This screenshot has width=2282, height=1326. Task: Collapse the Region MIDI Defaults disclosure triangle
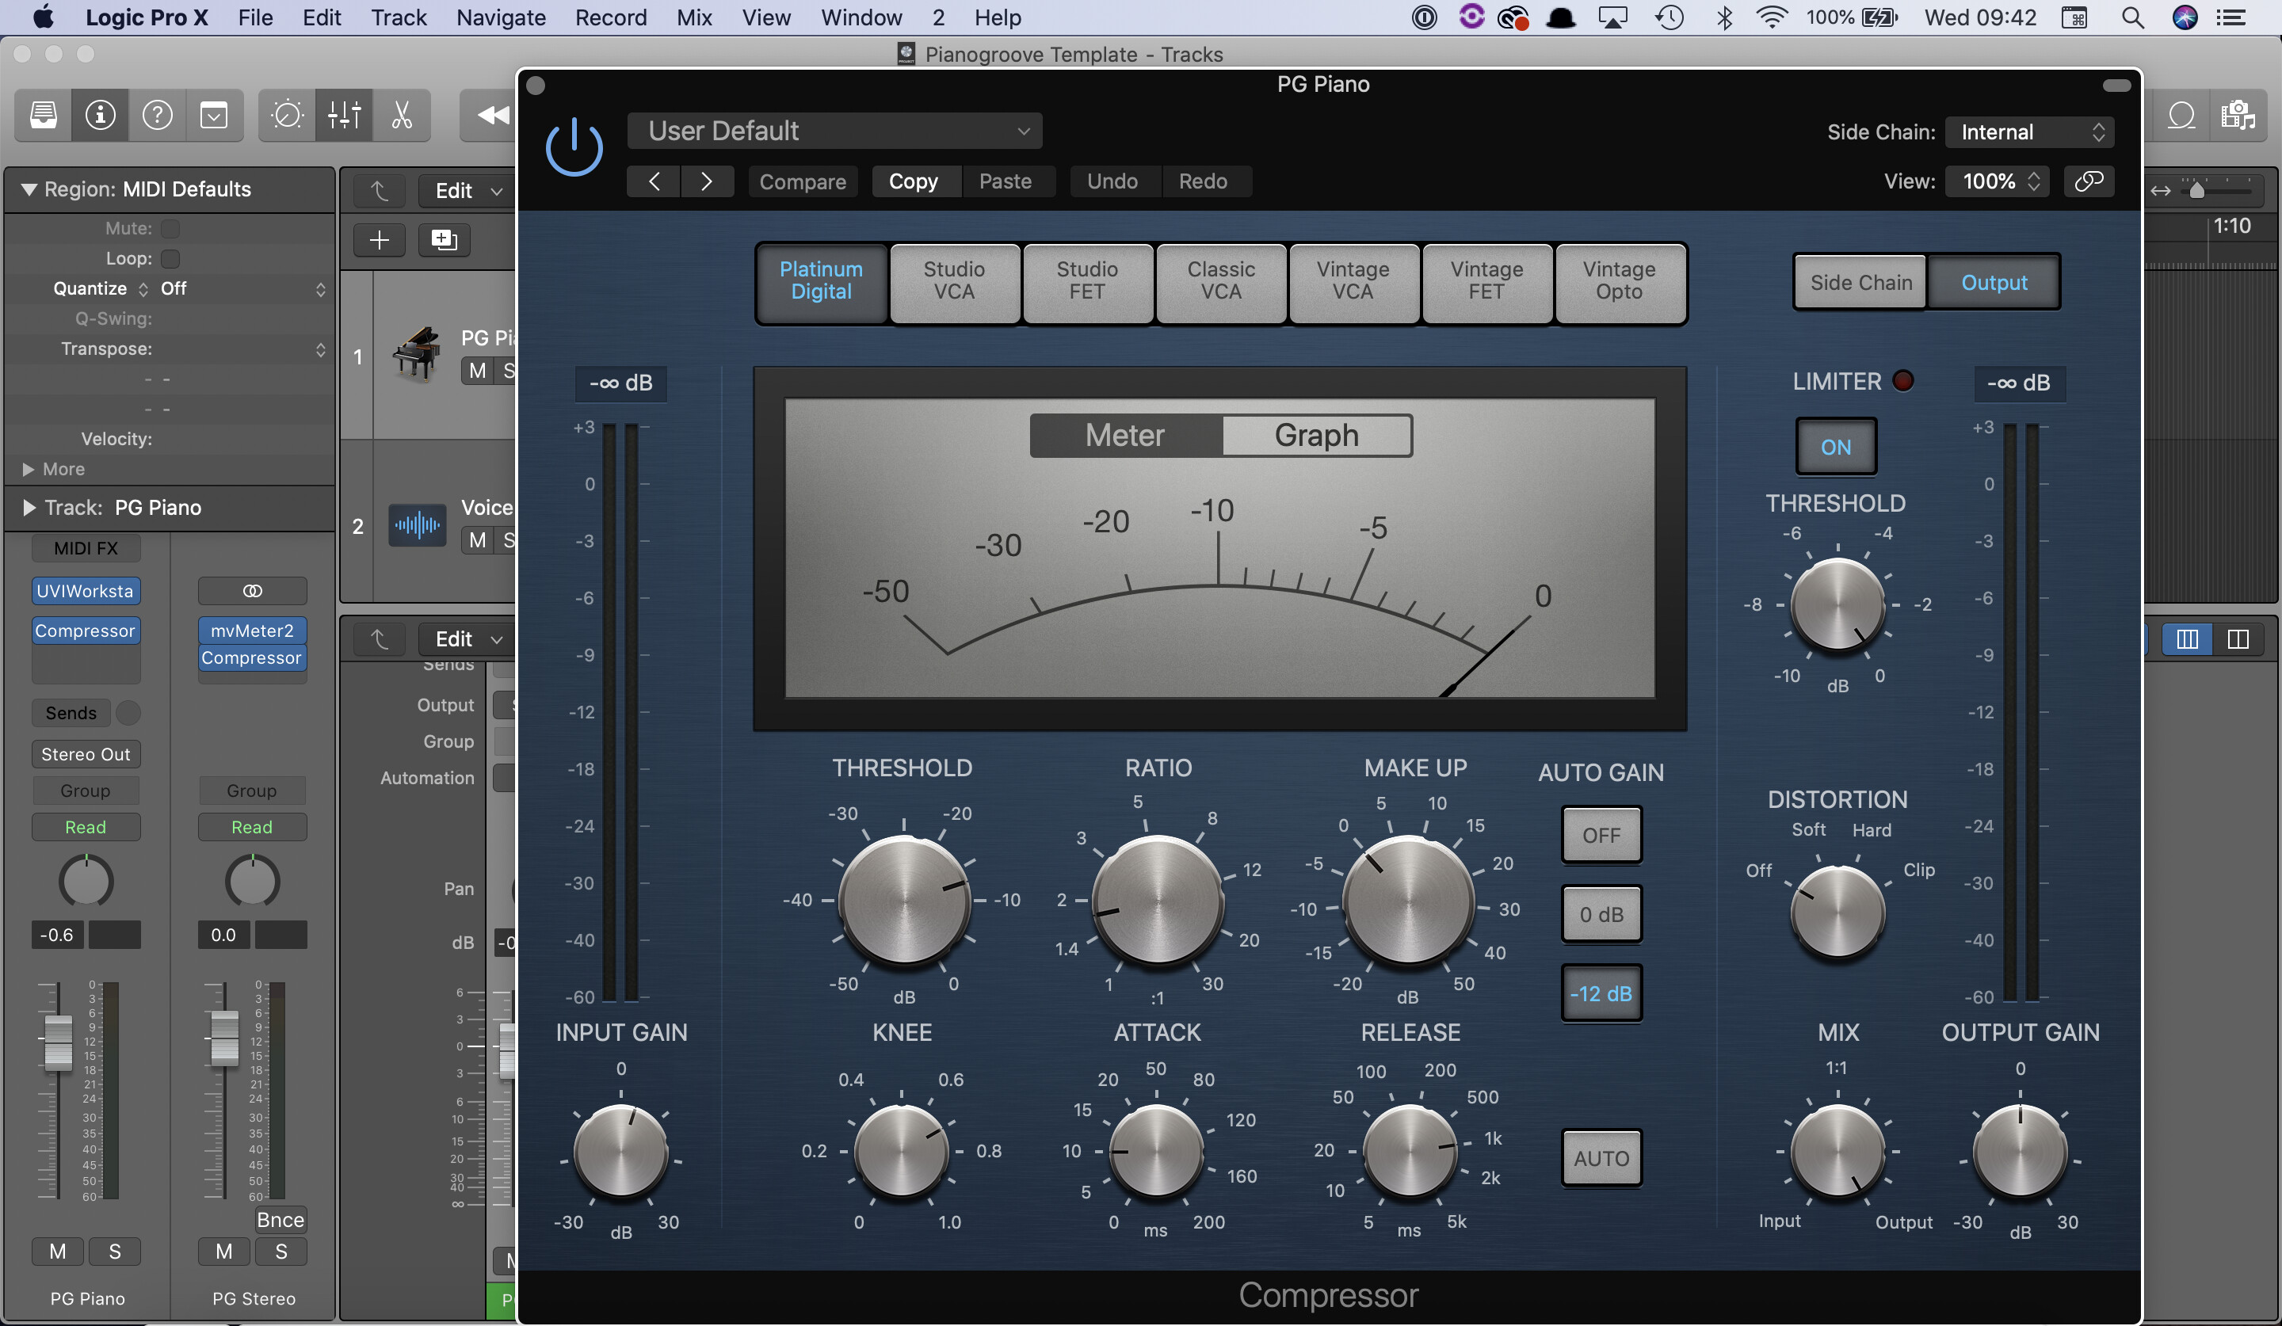[x=29, y=189]
